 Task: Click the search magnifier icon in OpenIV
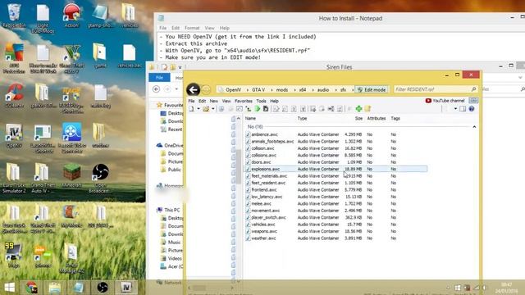tap(473, 89)
